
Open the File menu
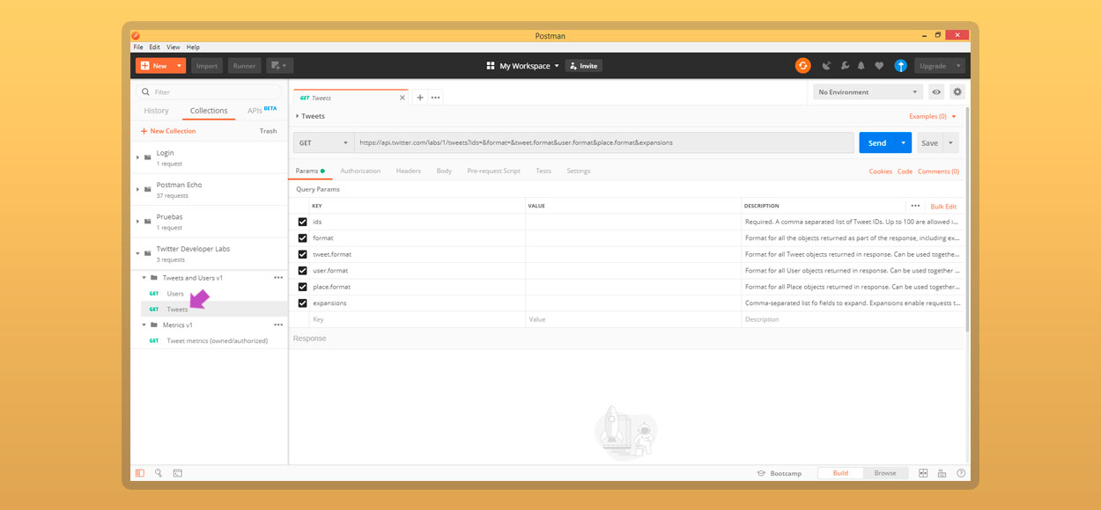(138, 47)
